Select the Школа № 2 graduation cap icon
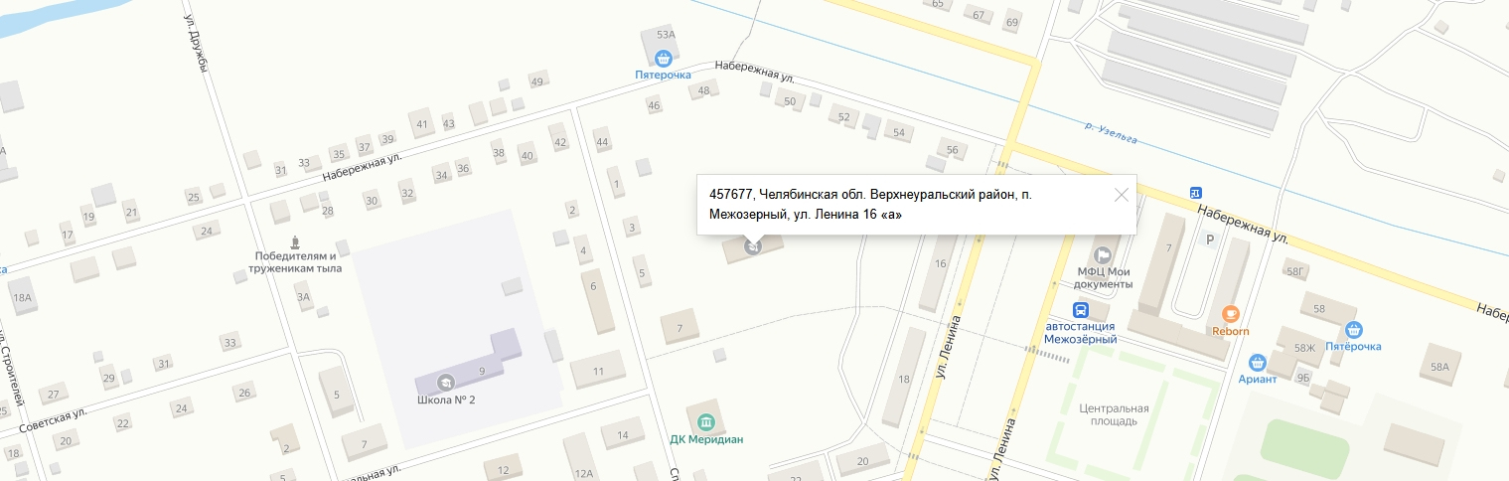The image size is (1509, 481). pyautogui.click(x=446, y=383)
